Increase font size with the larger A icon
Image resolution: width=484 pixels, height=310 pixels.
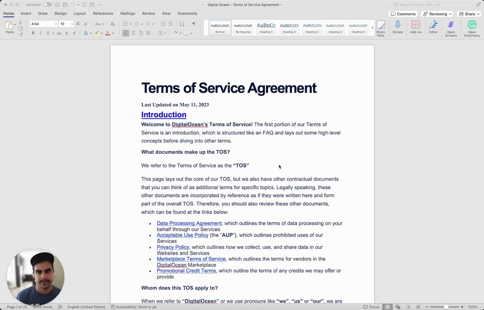(x=78, y=24)
